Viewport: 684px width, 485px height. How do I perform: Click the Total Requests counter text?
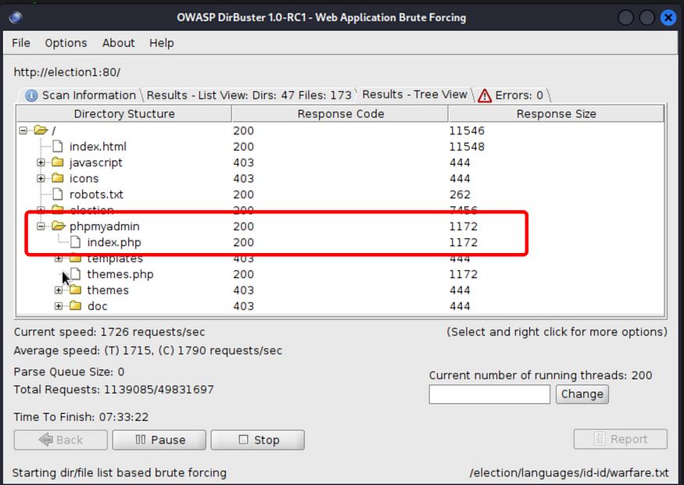coord(114,390)
